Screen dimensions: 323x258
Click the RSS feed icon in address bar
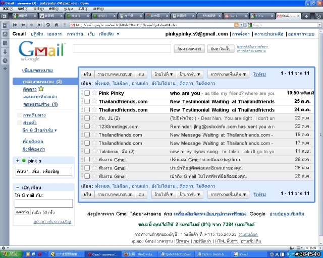click(236, 25)
